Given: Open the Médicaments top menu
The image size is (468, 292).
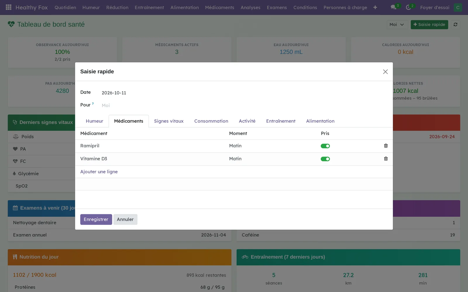Looking at the screenshot, I should coord(220,7).
